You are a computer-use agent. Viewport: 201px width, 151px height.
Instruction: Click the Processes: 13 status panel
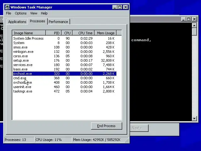(19, 140)
